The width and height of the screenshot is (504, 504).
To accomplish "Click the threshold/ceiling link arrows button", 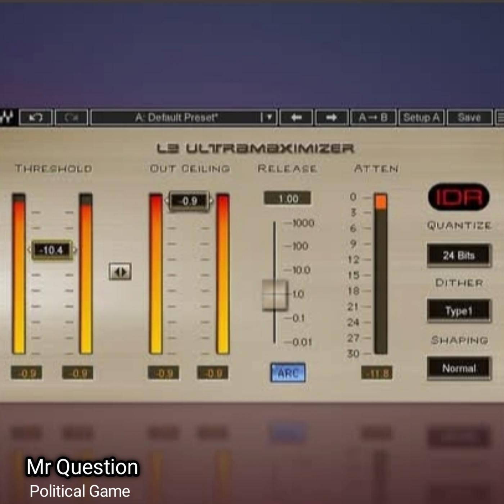I will tap(120, 271).
